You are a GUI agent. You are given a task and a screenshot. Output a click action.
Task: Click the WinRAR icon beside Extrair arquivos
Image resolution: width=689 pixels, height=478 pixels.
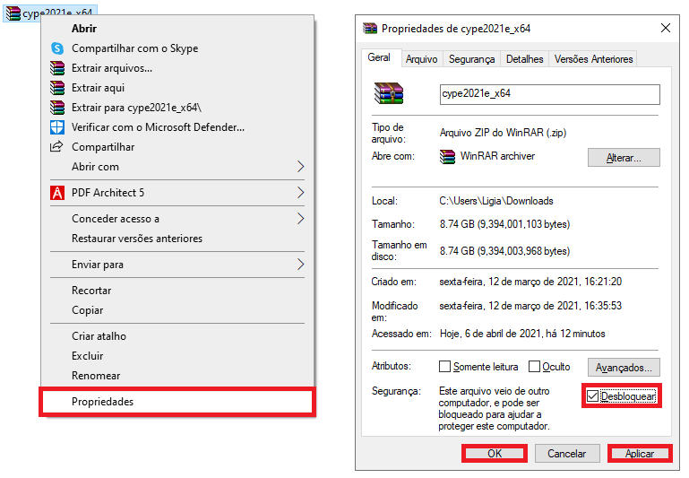tap(57, 68)
